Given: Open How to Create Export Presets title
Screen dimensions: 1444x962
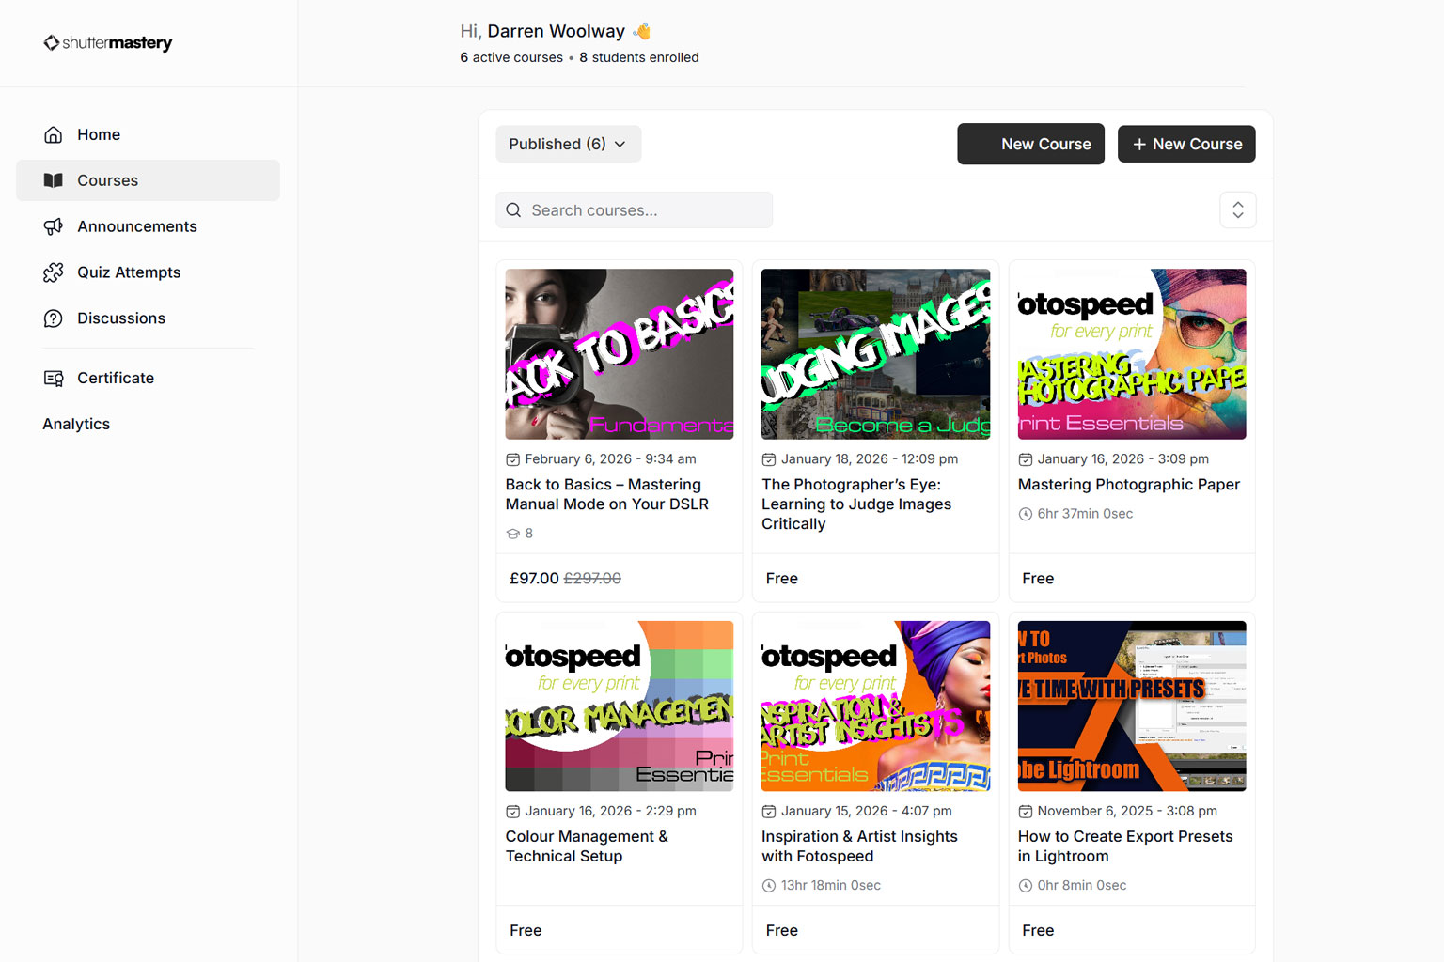Looking at the screenshot, I should pyautogui.click(x=1125, y=846).
